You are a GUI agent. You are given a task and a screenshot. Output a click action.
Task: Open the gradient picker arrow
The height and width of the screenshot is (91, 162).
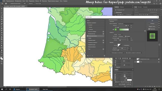click(129, 30)
